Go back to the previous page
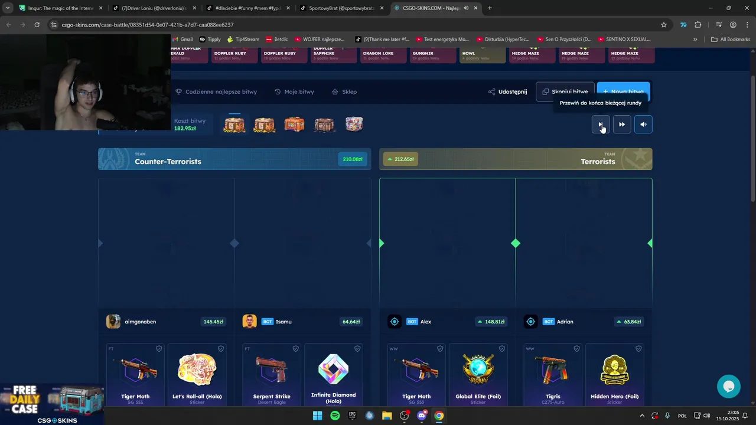 [8, 25]
